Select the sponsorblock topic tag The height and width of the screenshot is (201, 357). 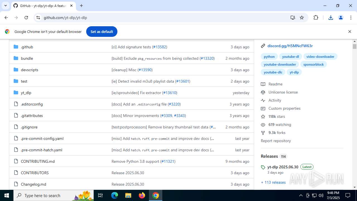(x=313, y=64)
